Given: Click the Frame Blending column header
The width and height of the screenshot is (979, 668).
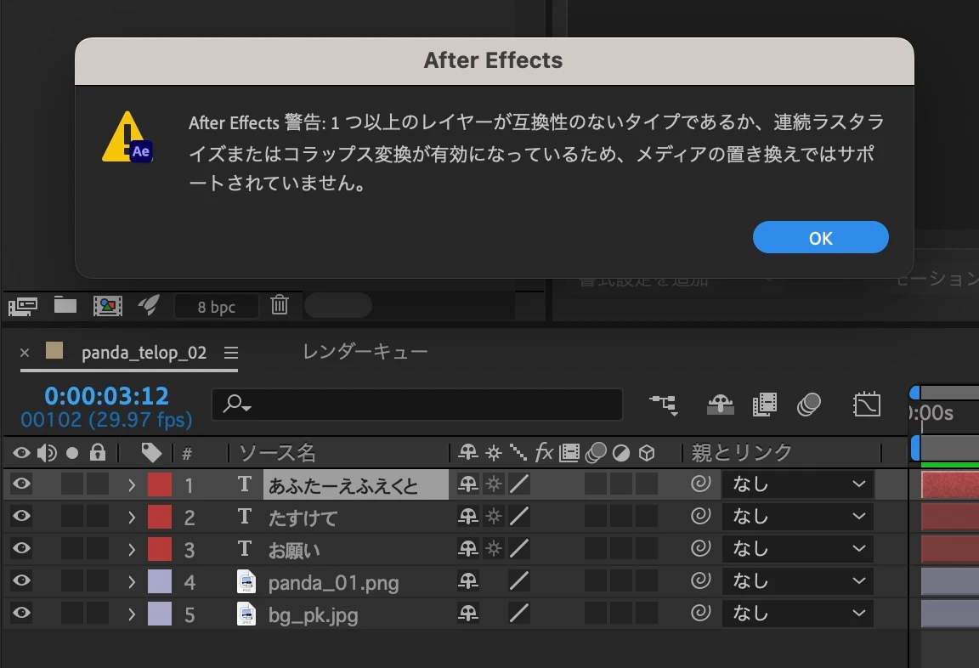Looking at the screenshot, I should coord(569,453).
